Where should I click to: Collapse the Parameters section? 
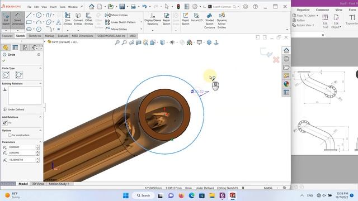click(40, 142)
